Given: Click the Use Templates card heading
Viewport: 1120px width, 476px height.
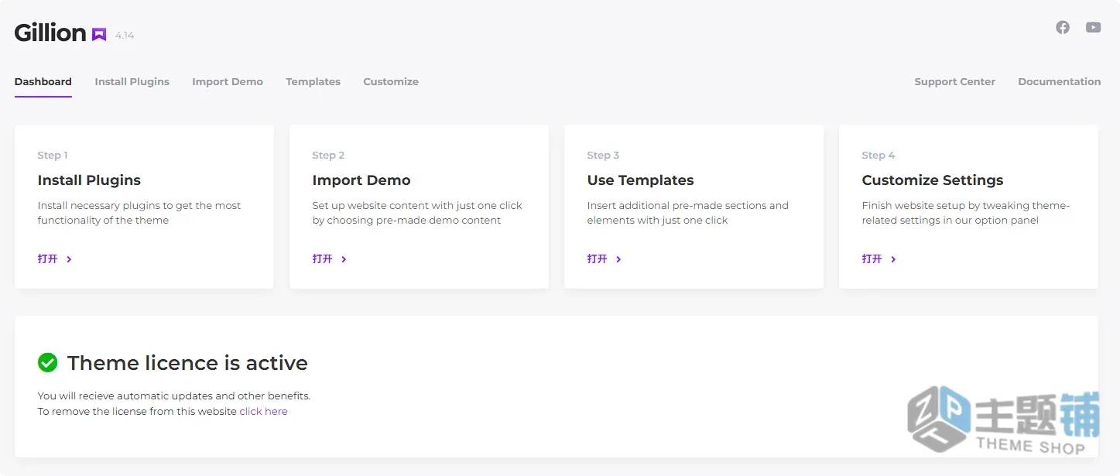Looking at the screenshot, I should [641, 180].
